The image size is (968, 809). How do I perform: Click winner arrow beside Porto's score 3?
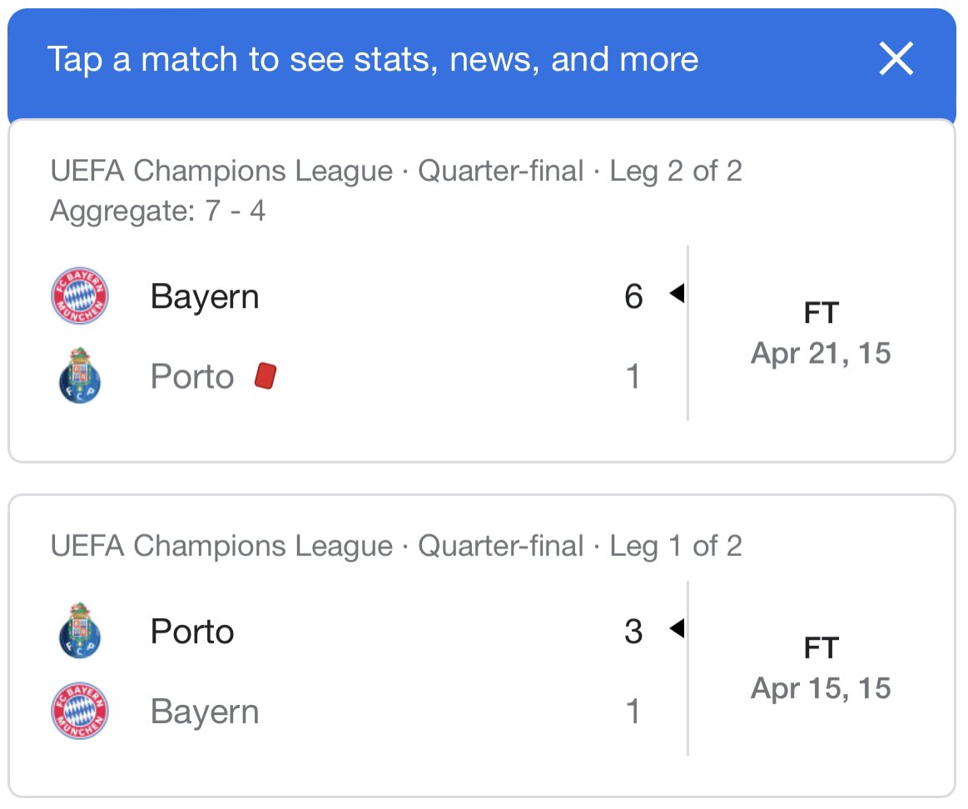coord(677,629)
